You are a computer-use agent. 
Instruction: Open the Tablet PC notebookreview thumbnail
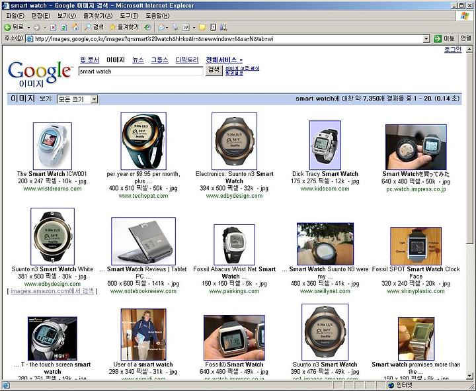143,241
